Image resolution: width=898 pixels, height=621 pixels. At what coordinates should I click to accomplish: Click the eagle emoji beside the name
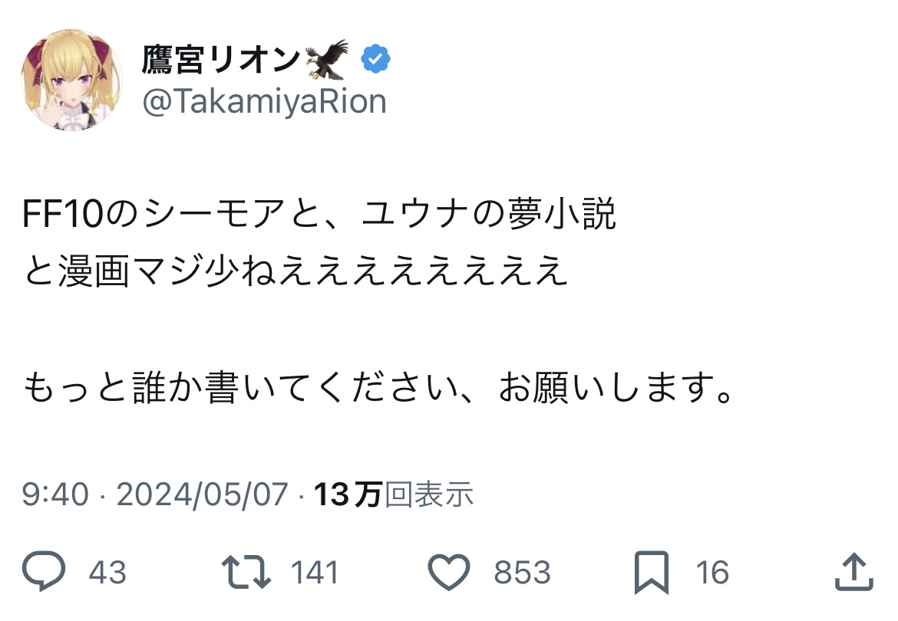coord(327,58)
